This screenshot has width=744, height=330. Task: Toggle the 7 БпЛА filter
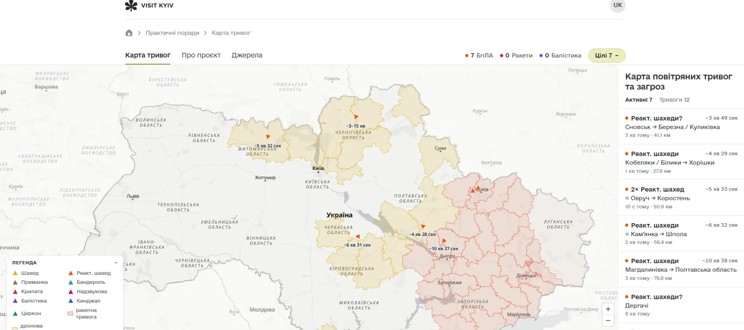[479, 56]
